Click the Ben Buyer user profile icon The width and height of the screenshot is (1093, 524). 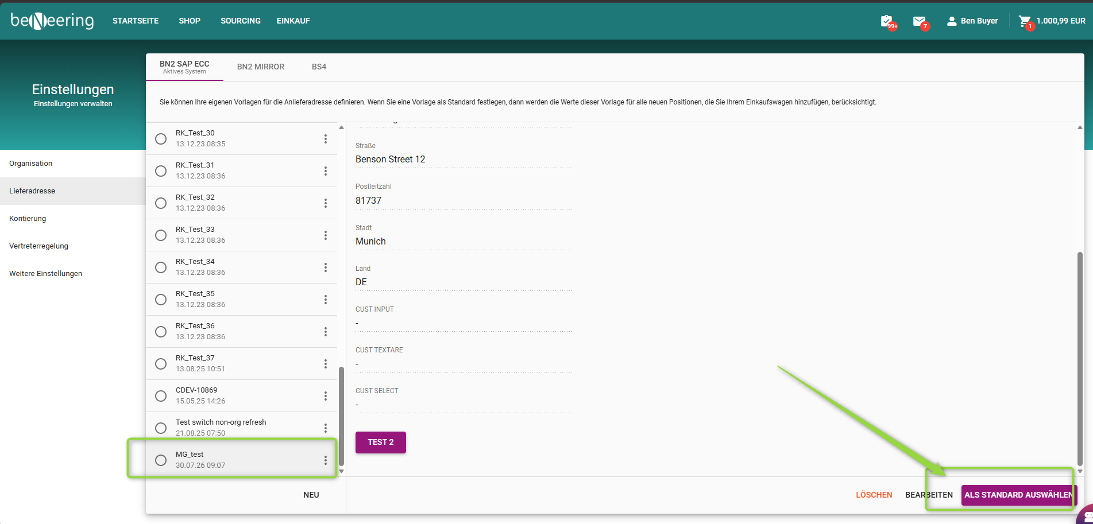[952, 21]
